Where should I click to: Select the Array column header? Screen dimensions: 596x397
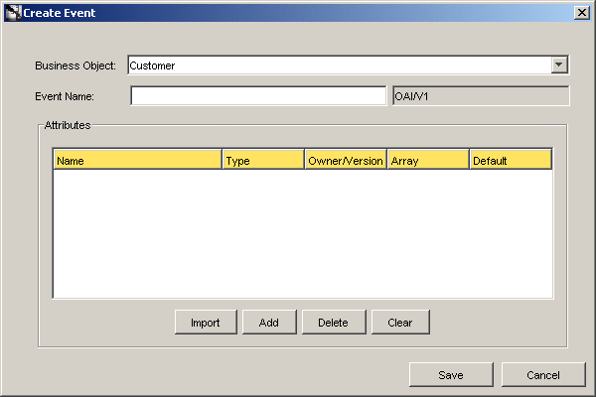click(428, 159)
